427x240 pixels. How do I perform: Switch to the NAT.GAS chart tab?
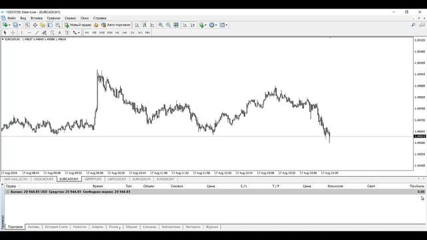(x=16, y=179)
